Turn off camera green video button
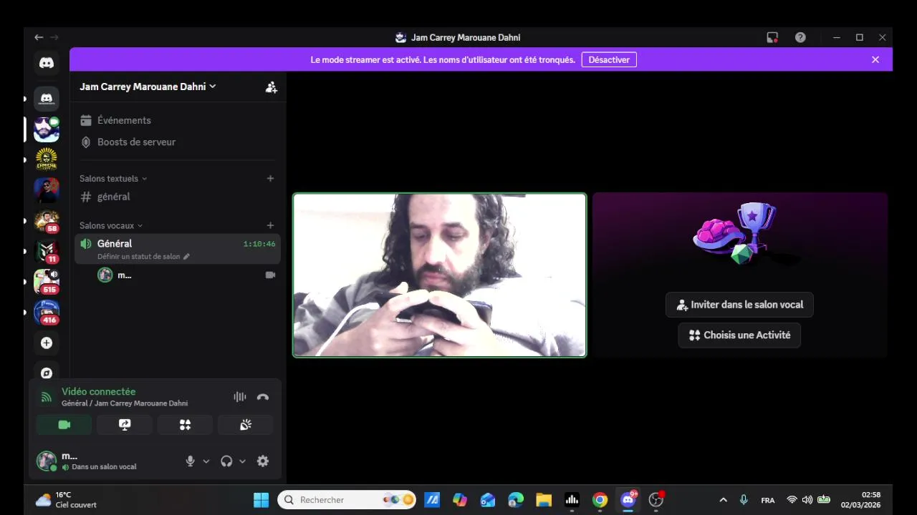 click(x=64, y=425)
